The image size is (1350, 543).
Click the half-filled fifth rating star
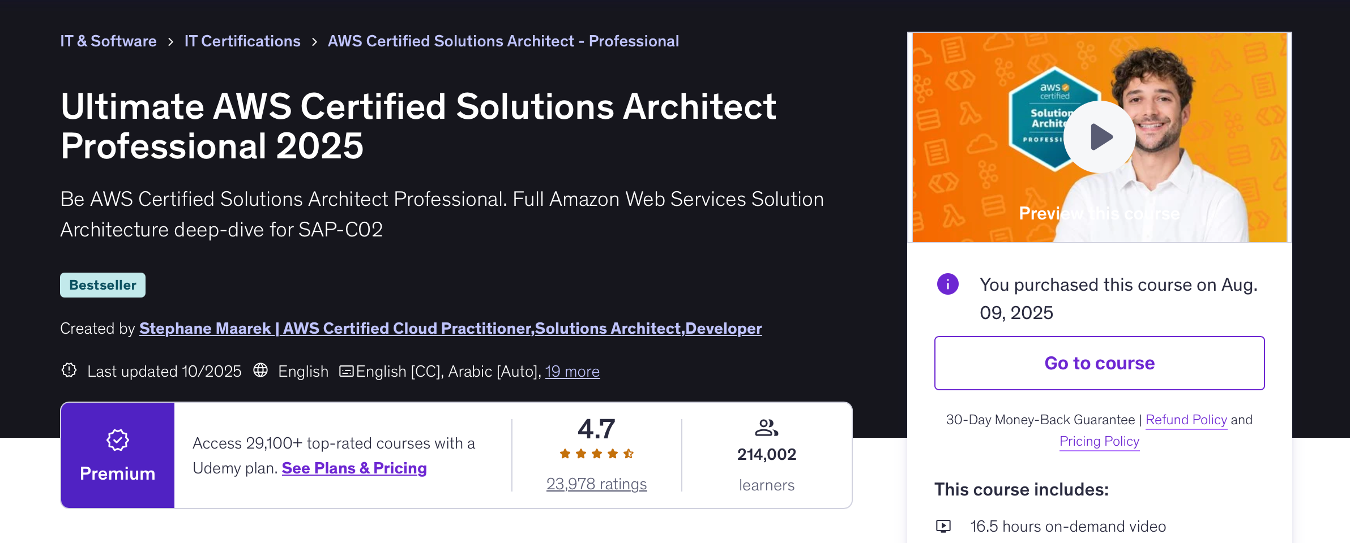(629, 454)
